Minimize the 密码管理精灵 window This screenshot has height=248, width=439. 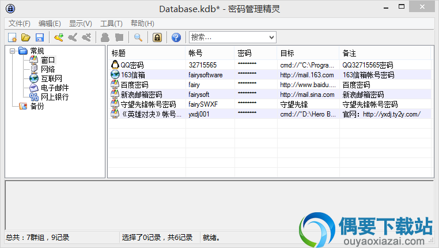[386, 7]
